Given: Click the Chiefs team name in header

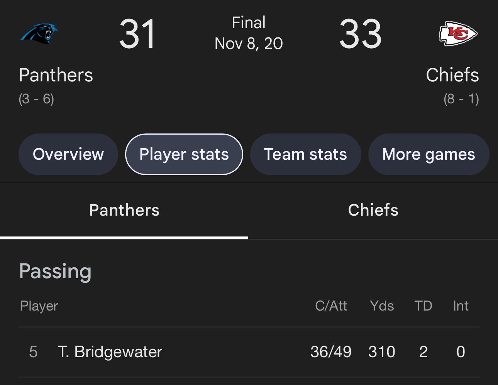Looking at the screenshot, I should click(x=452, y=75).
